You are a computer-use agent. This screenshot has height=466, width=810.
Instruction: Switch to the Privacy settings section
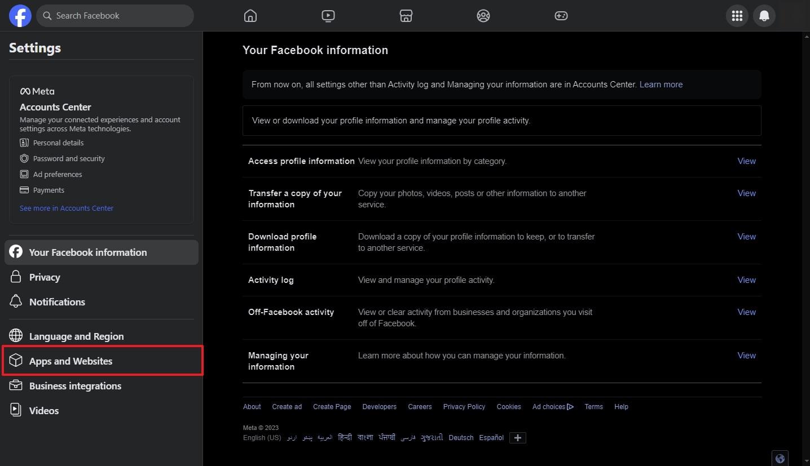45,277
